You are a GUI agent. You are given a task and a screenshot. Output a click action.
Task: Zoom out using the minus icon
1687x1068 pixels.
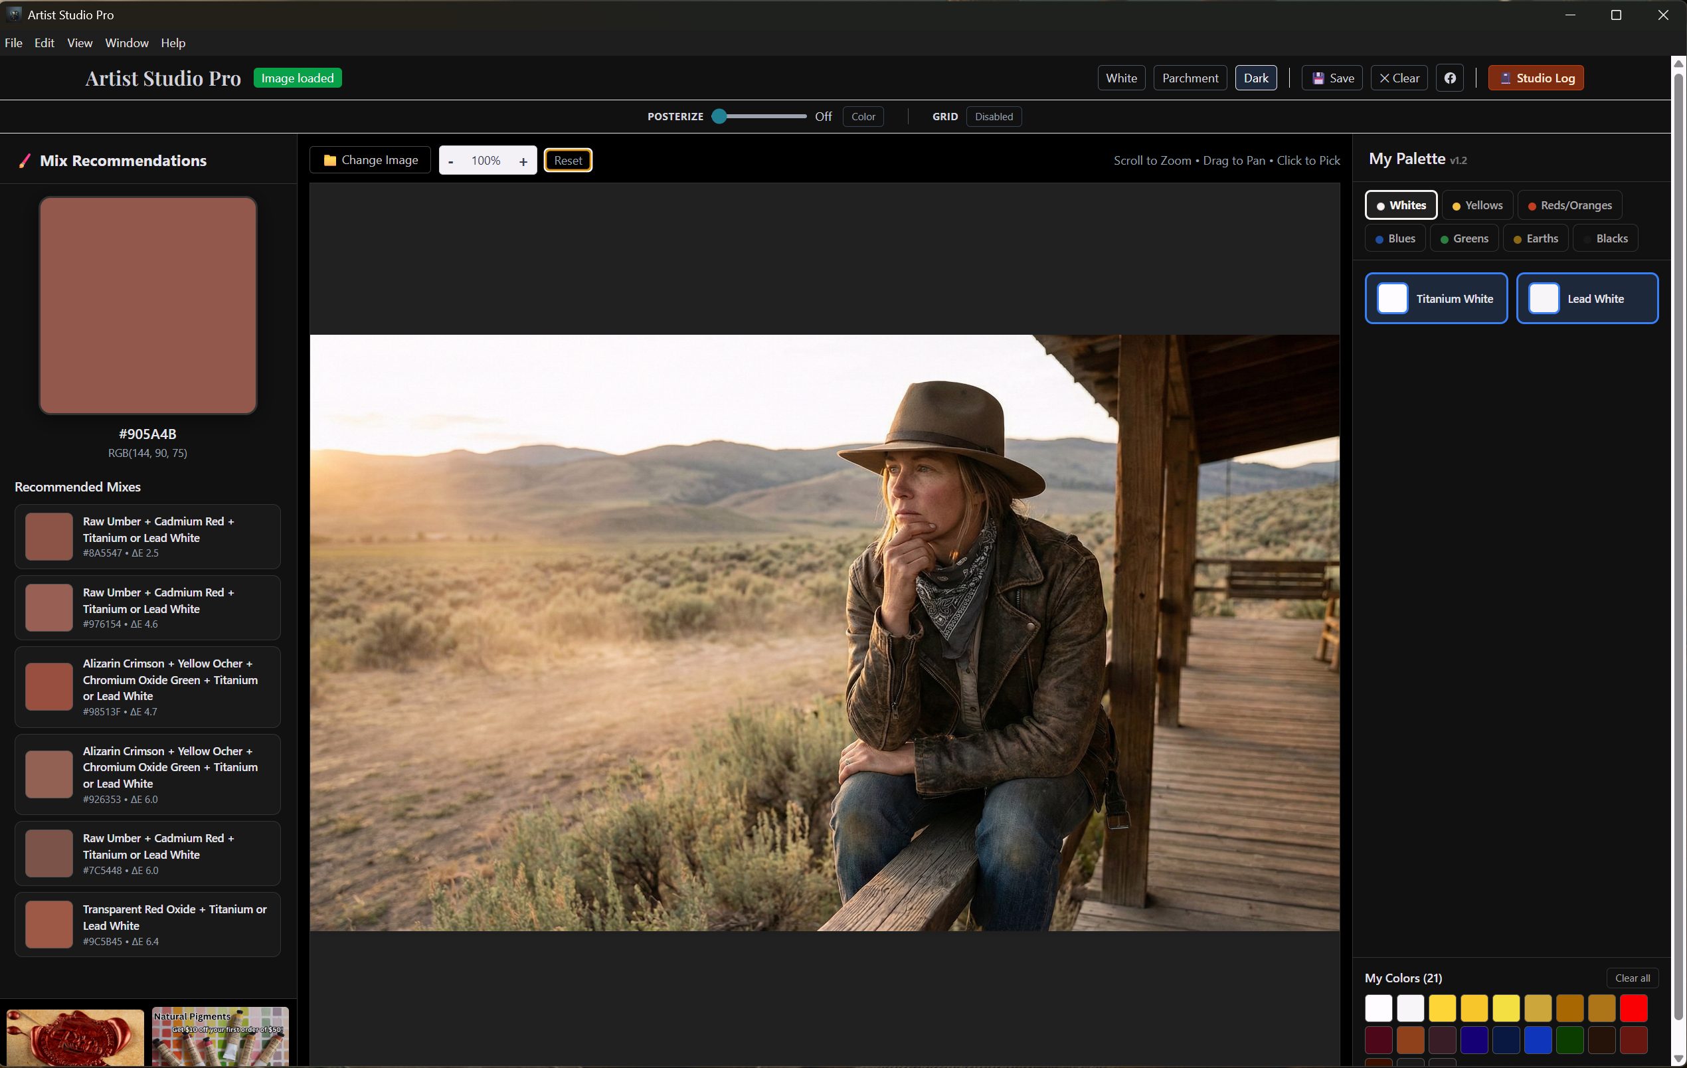tap(451, 161)
